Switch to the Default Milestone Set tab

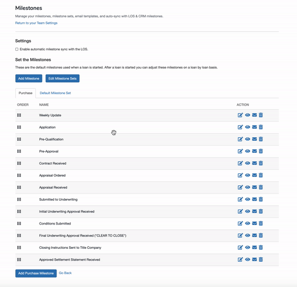[x=55, y=93]
